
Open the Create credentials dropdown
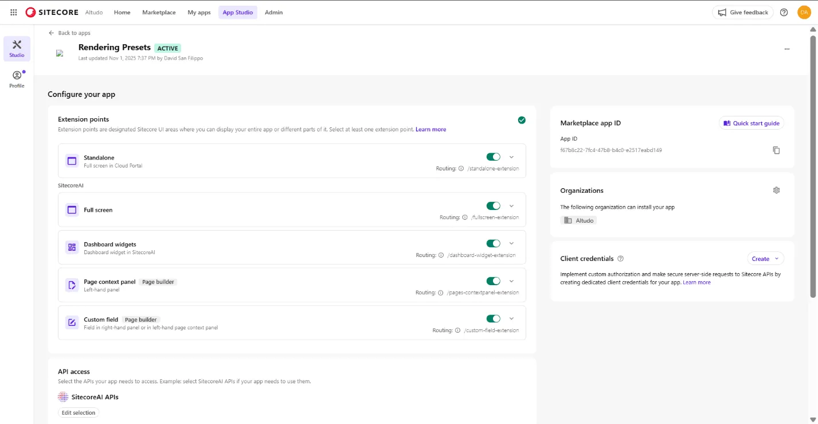(765, 258)
